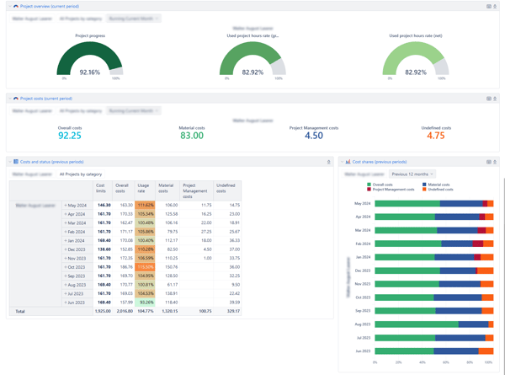Open period dropdown in Project overview panel
Screen dimensions: 505x375
tap(134, 19)
